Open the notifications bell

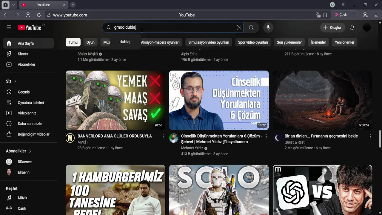coord(352,27)
